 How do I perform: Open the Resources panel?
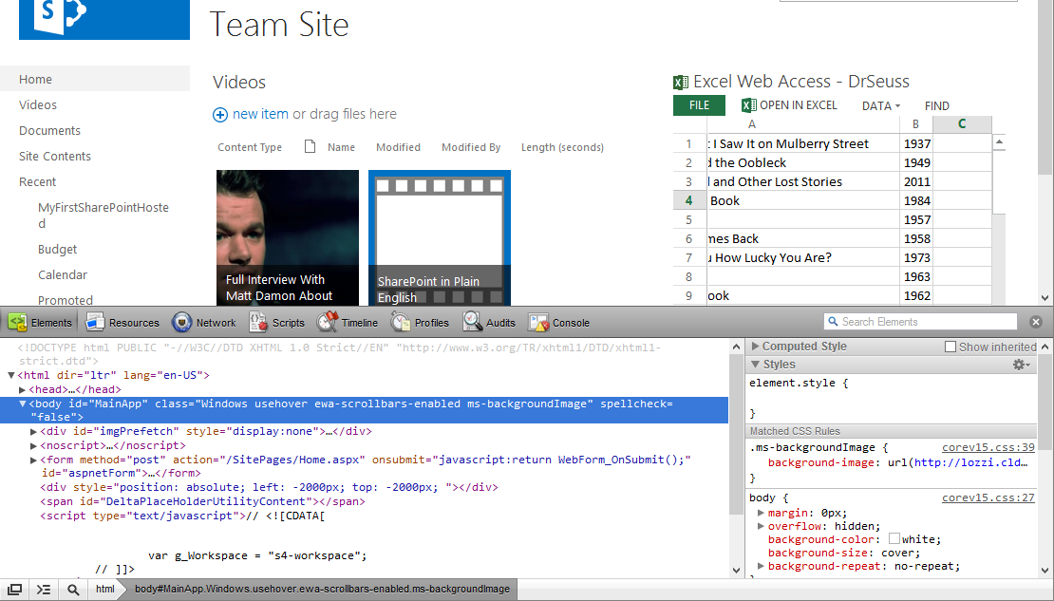(122, 323)
